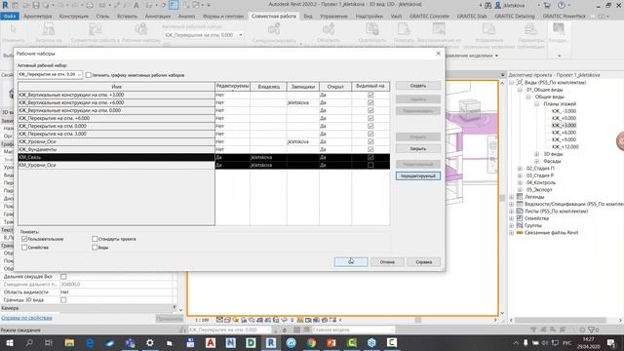Screen dimensions: 624x351
Task: Click the Reload Latest ribbon icon (Обновить)
Action: point(329,29)
